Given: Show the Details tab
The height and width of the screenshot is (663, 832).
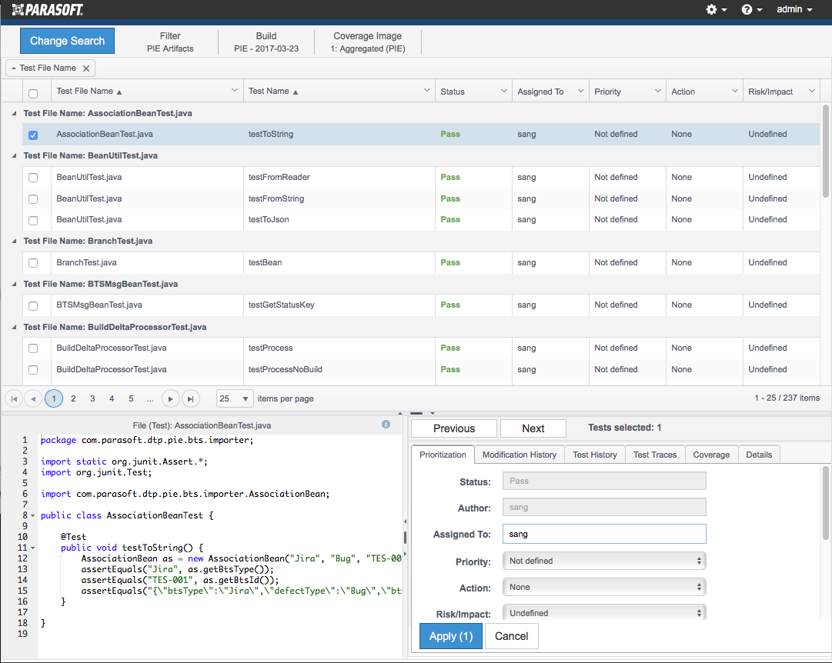Looking at the screenshot, I should pos(759,455).
